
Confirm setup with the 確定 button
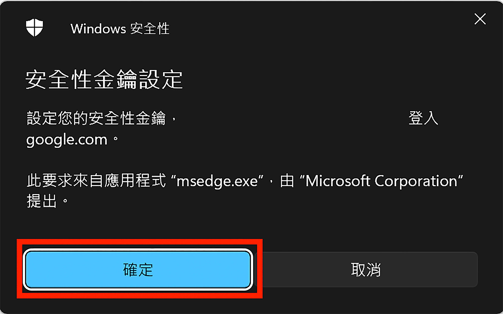click(138, 270)
